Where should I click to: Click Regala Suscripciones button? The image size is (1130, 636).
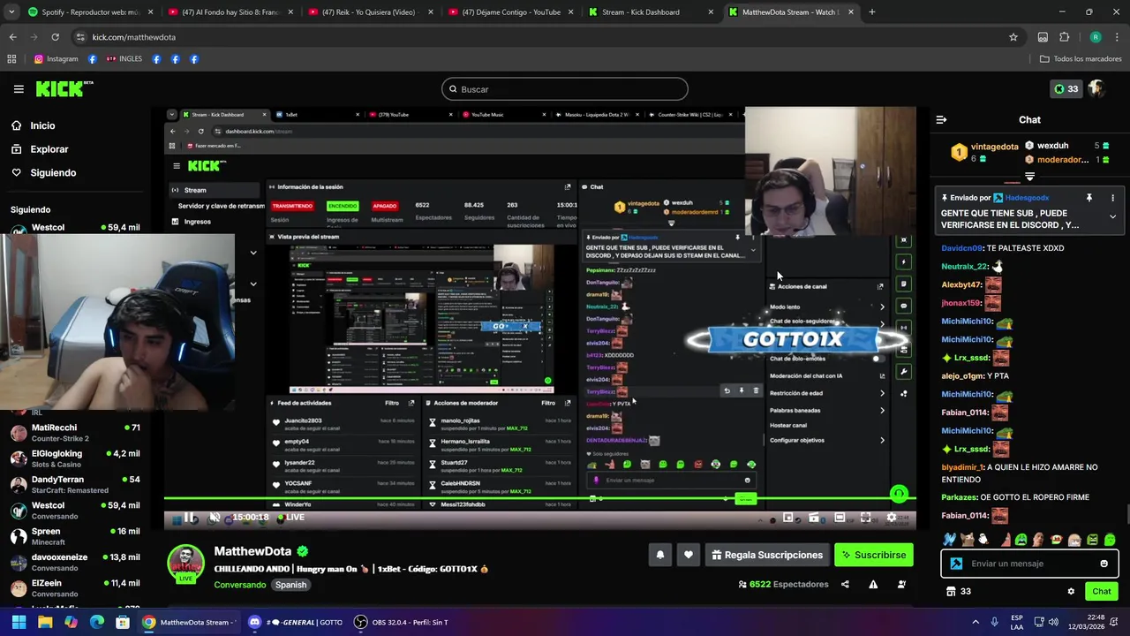pyautogui.click(x=767, y=555)
